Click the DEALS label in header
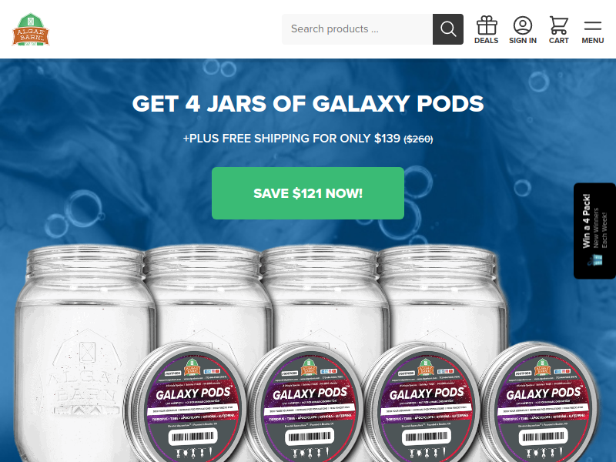The height and width of the screenshot is (462, 616). coord(487,41)
